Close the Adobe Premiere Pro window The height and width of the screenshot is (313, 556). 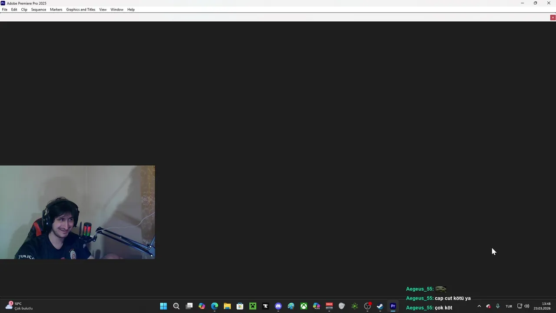click(x=549, y=3)
